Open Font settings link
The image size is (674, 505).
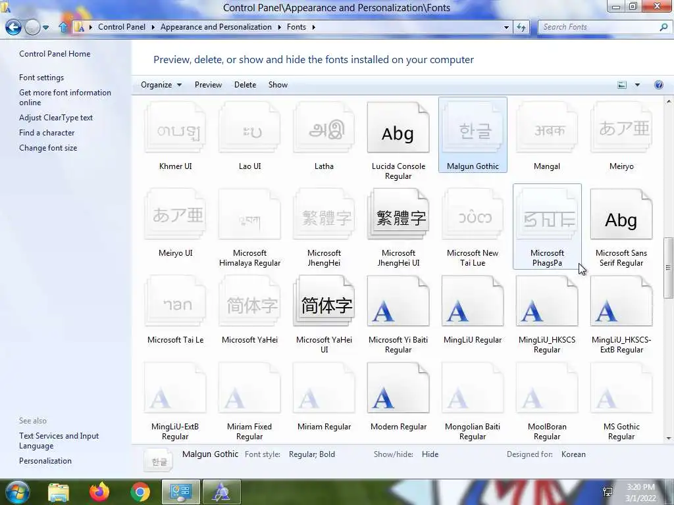click(41, 78)
